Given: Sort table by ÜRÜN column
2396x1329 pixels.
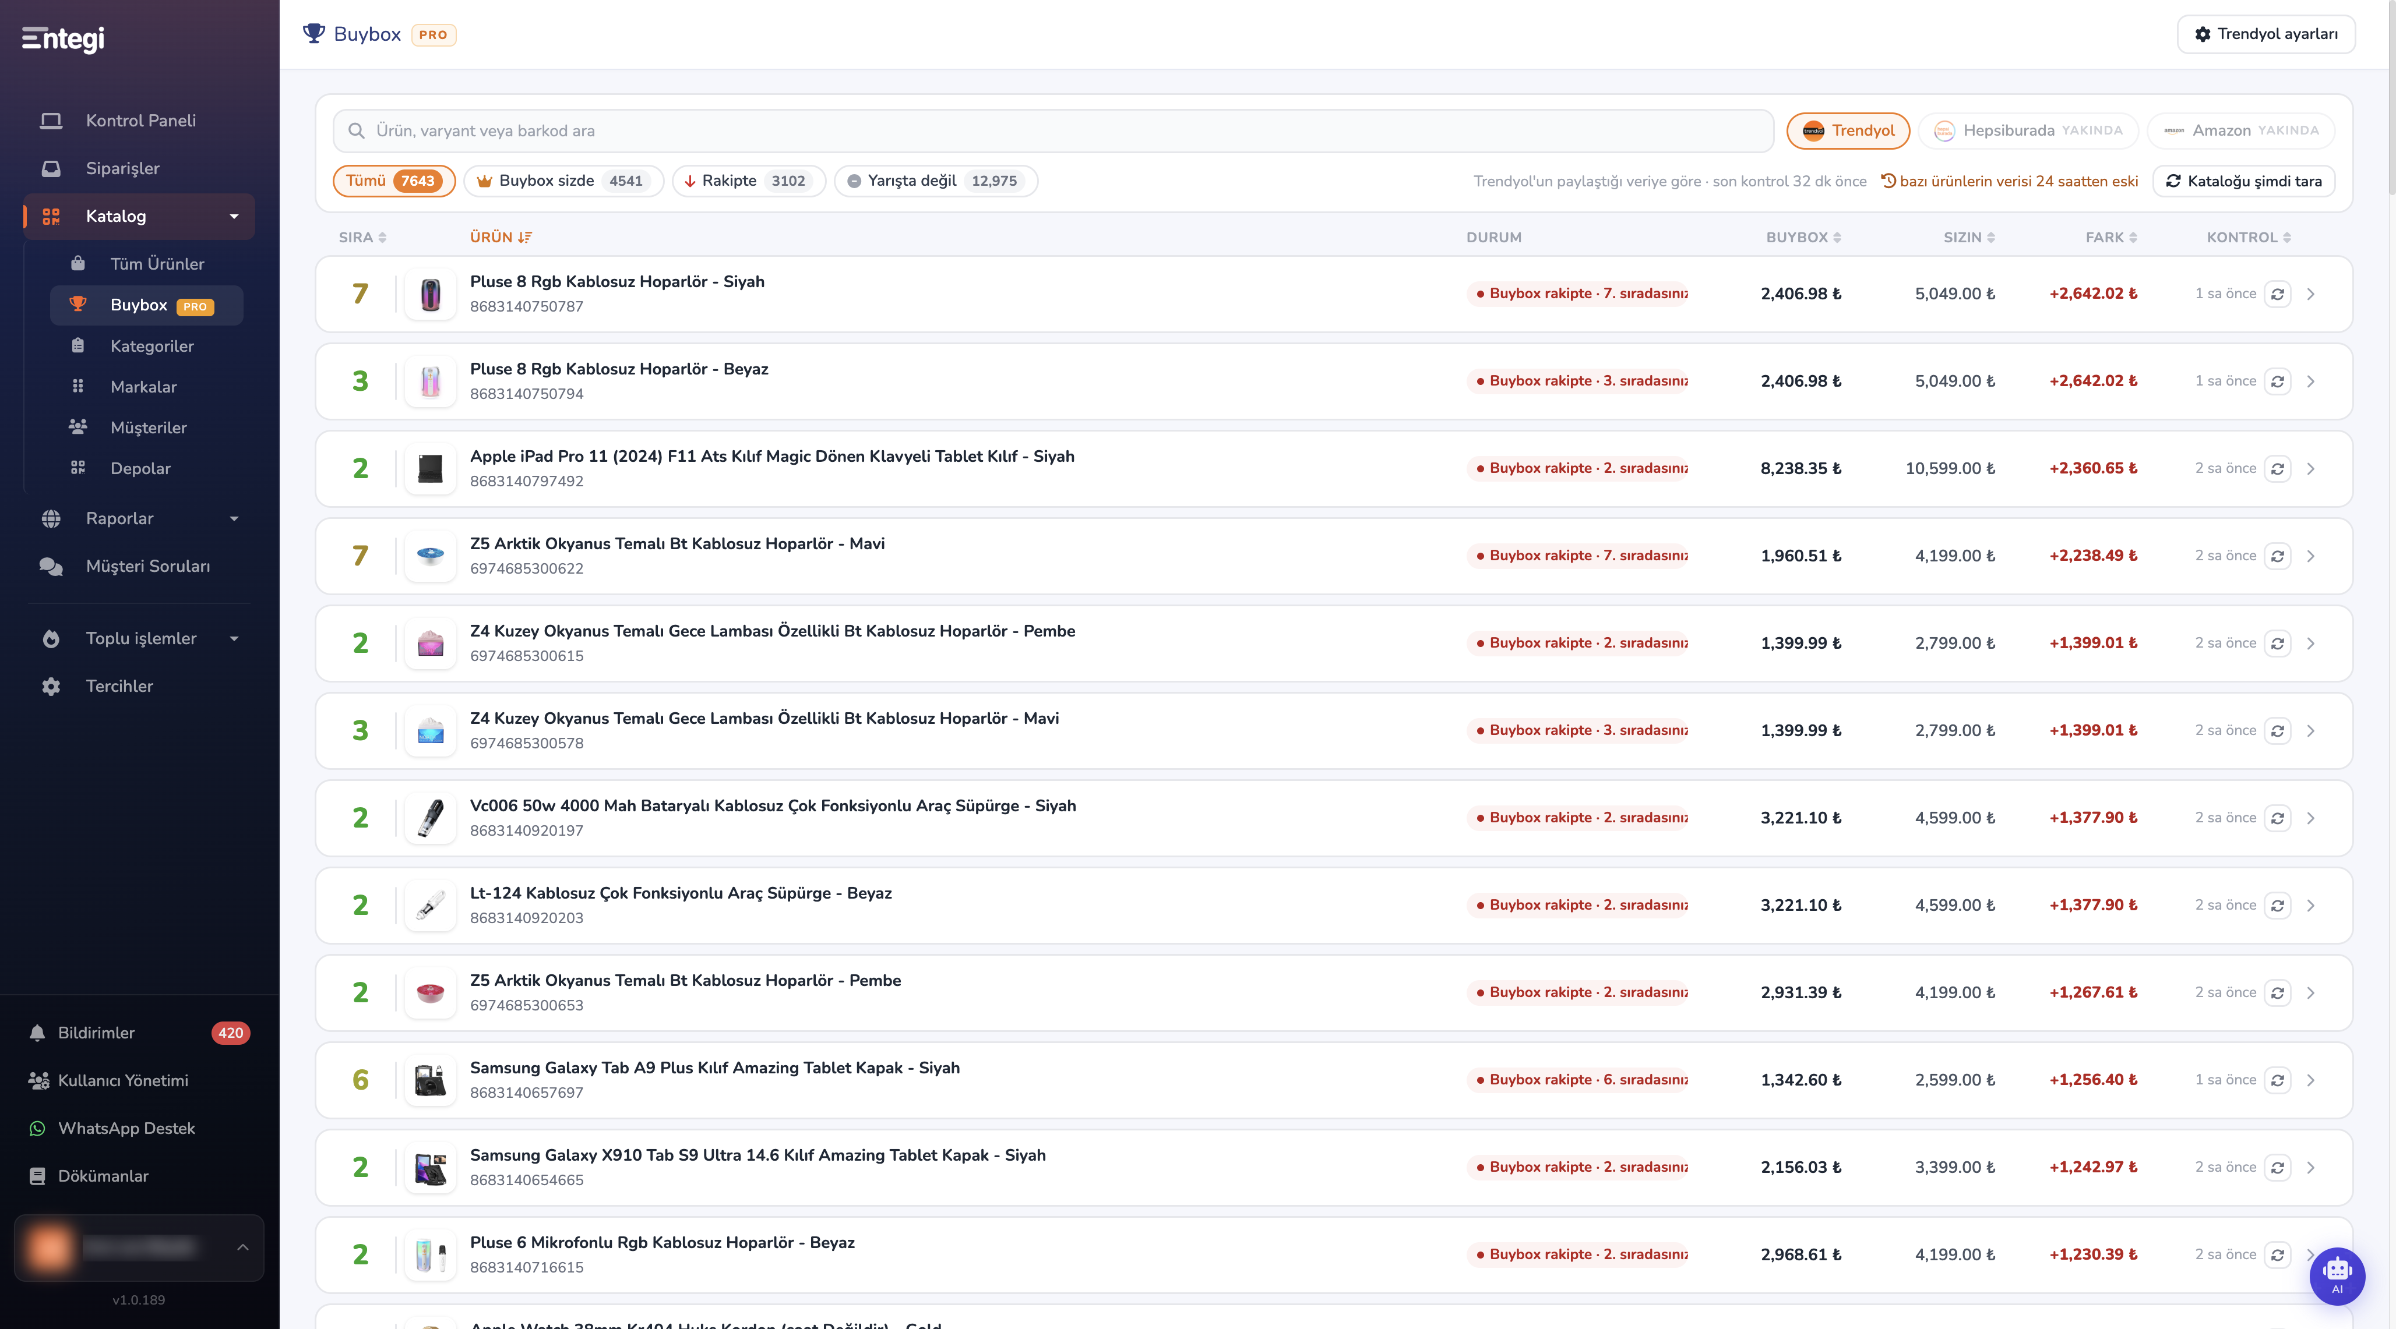Looking at the screenshot, I should 501,238.
